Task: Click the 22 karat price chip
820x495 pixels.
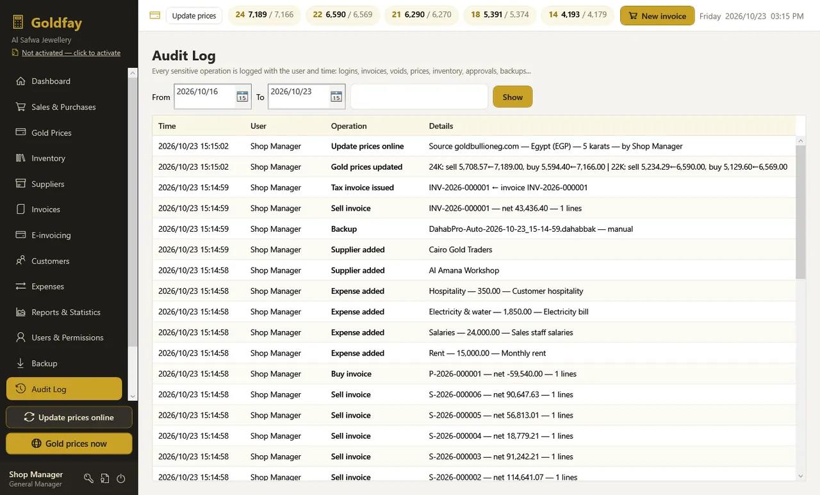Action: (343, 15)
